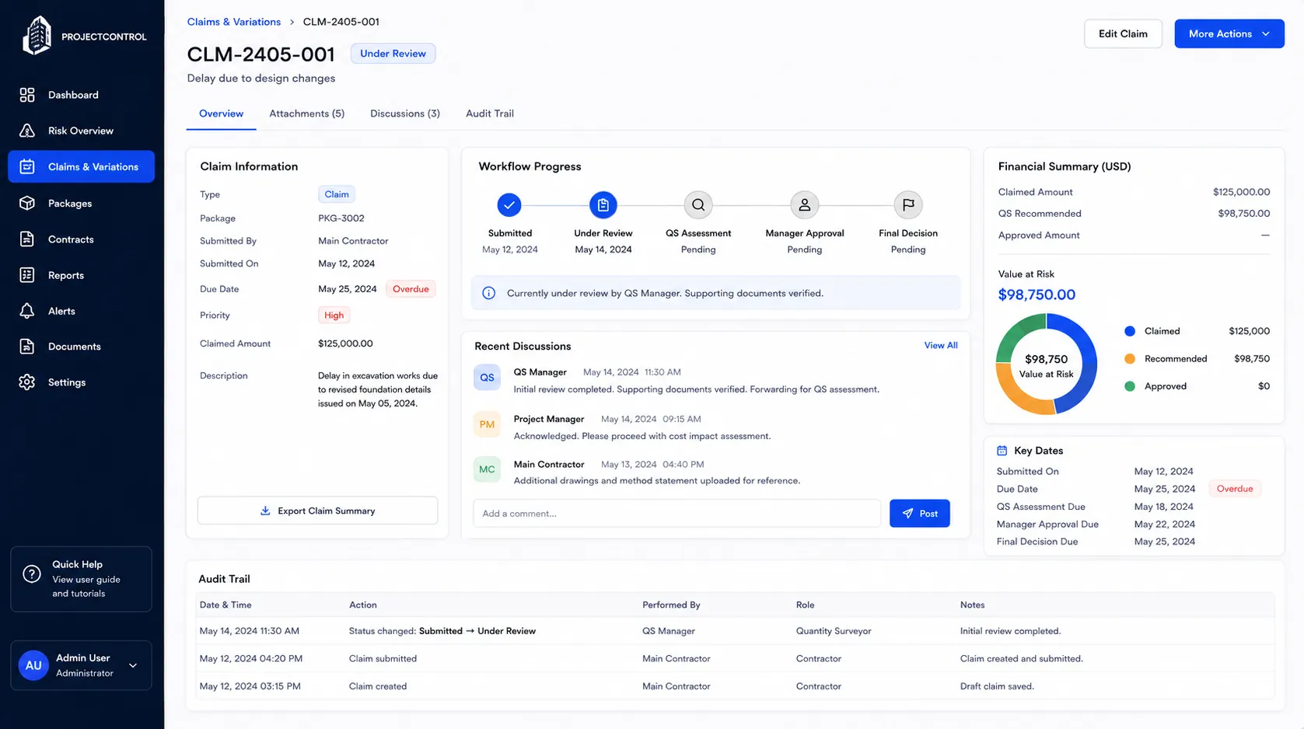
Task: Click the Date & Time column header
Action: pyautogui.click(x=225, y=605)
